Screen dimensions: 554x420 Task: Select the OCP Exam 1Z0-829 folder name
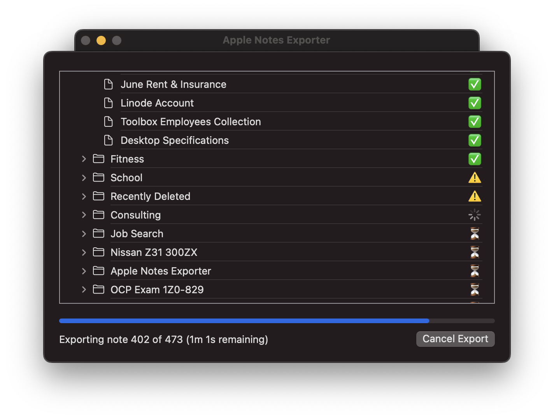157,290
